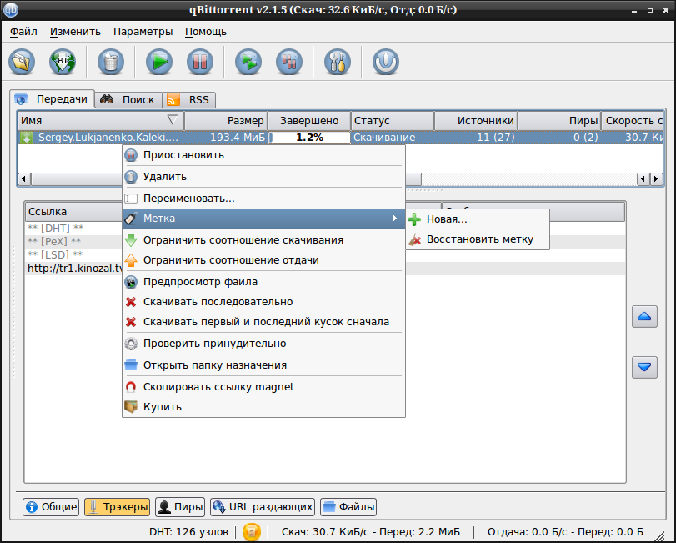Image resolution: width=676 pixels, height=543 pixels.
Task: Open the URL раздающих button
Action: click(263, 507)
